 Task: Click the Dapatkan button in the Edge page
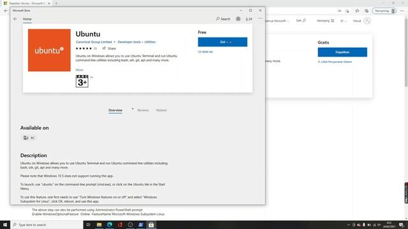[x=342, y=52]
